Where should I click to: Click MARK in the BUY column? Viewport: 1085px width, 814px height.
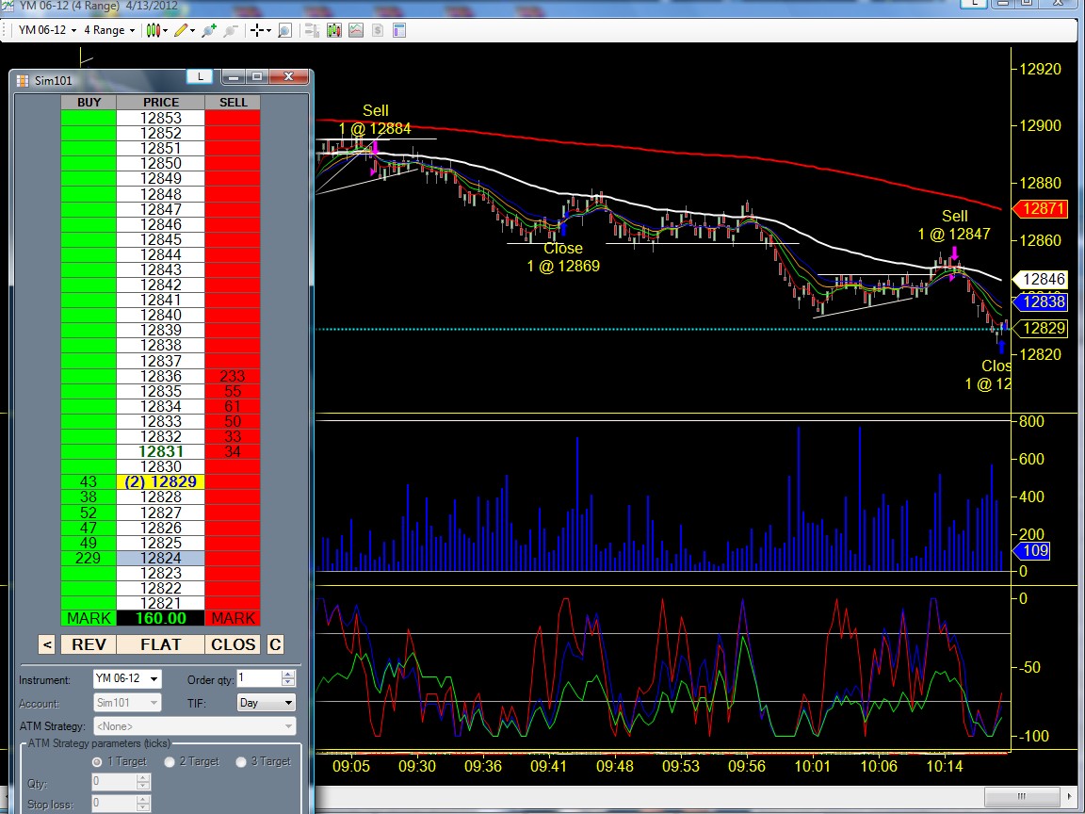click(x=89, y=618)
